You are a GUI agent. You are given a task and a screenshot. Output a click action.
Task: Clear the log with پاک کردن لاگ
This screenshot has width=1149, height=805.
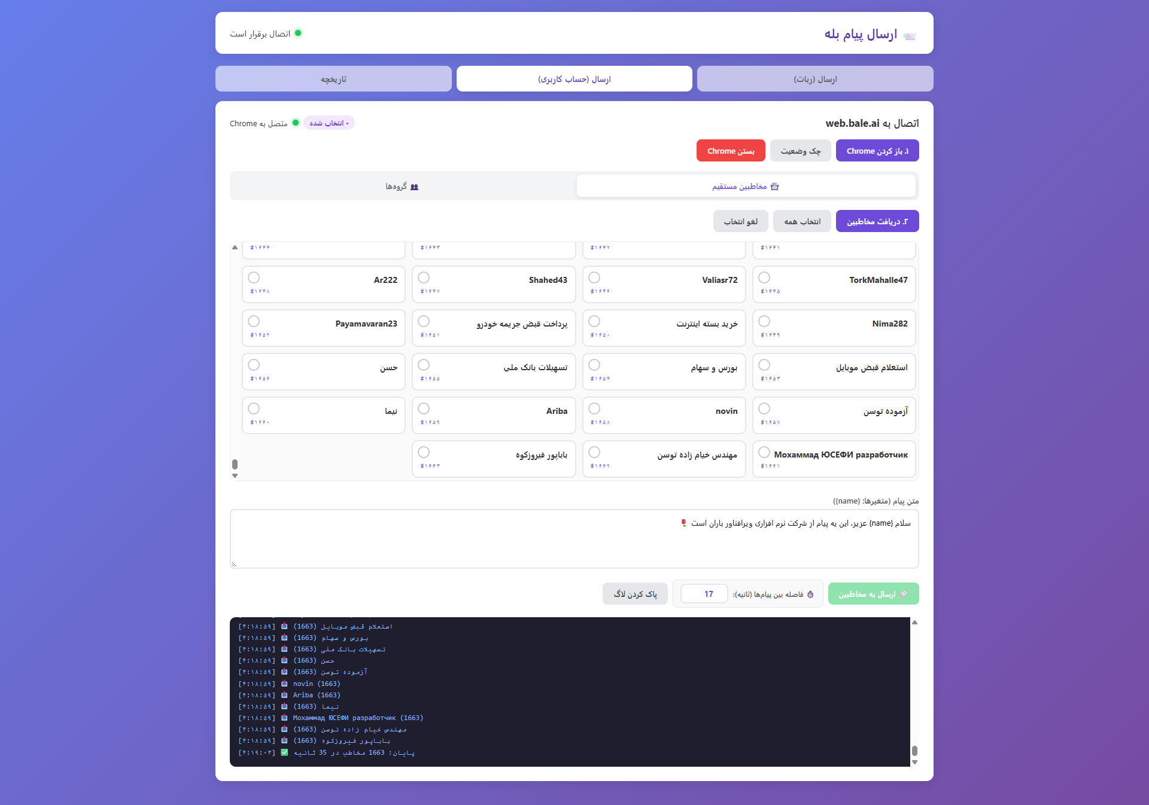635,594
